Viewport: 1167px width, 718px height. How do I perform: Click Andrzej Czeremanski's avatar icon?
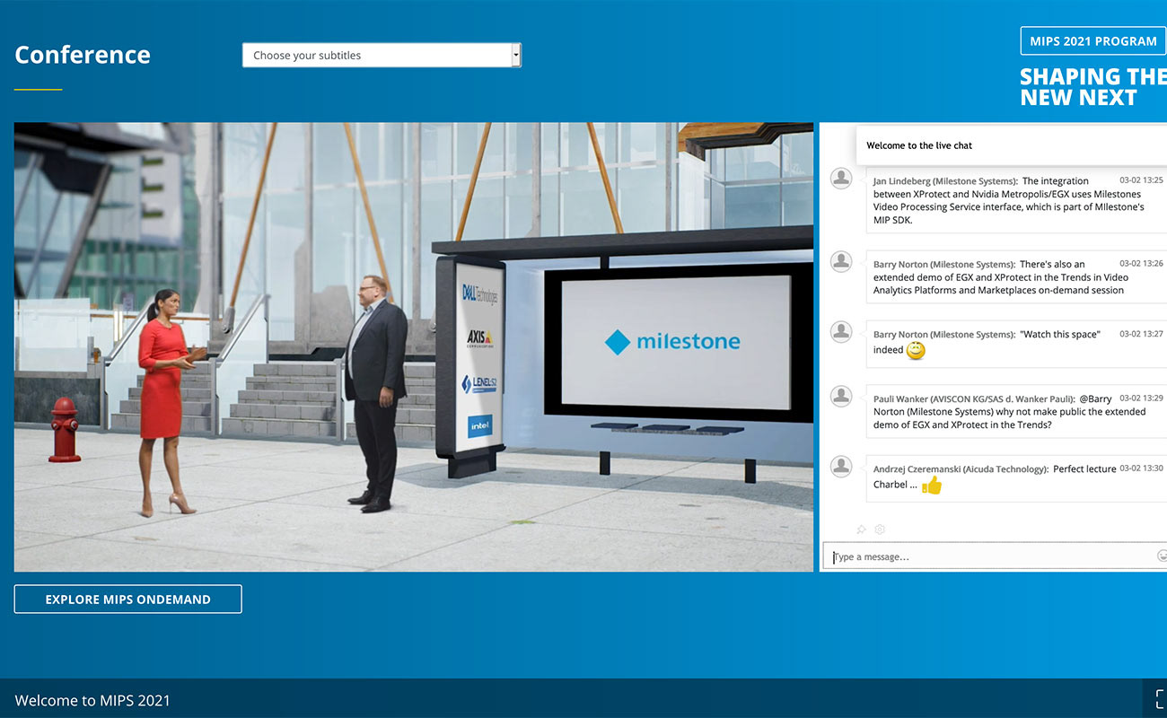(x=841, y=466)
